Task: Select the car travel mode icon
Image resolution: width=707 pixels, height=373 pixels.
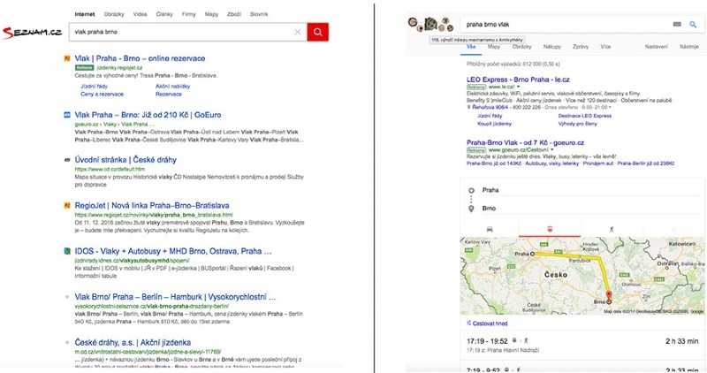Action: click(490, 230)
